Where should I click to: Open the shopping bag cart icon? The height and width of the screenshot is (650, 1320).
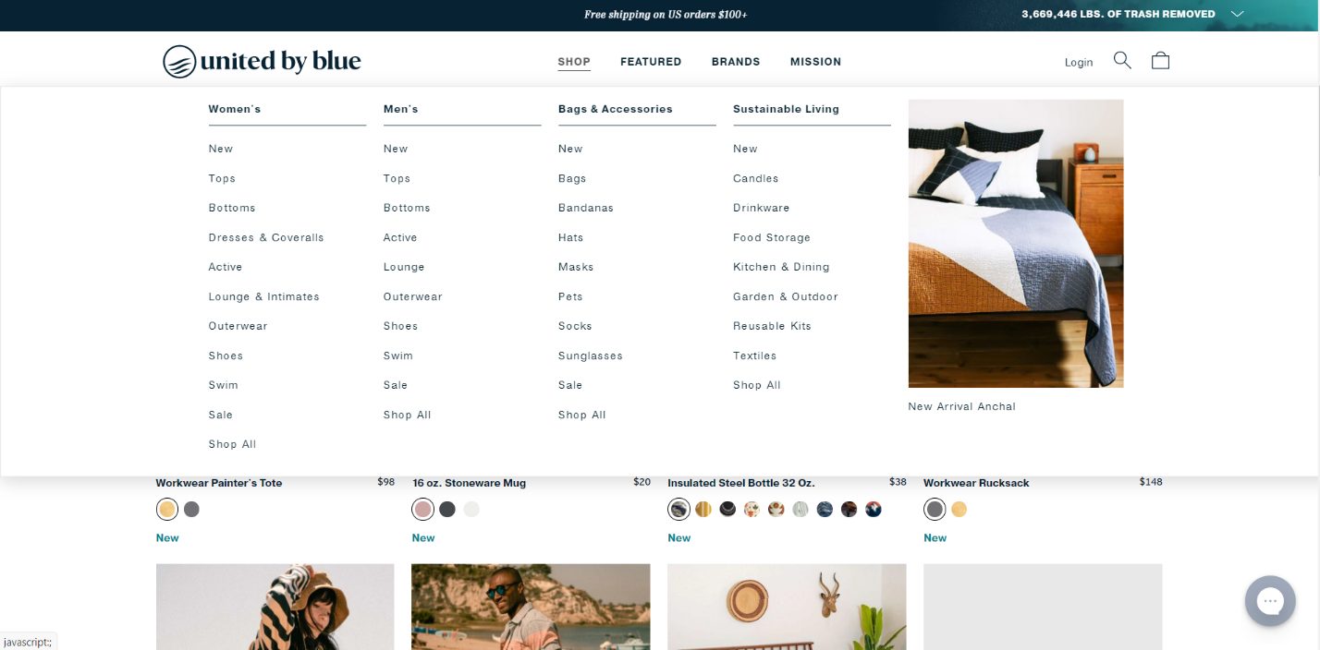coord(1160,60)
